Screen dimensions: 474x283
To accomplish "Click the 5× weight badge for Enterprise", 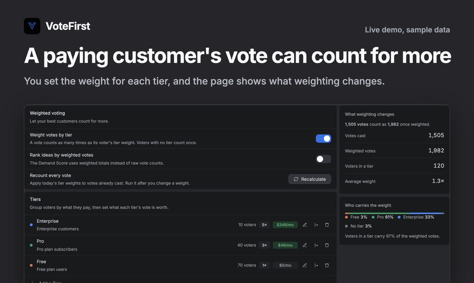I will 264,225.
